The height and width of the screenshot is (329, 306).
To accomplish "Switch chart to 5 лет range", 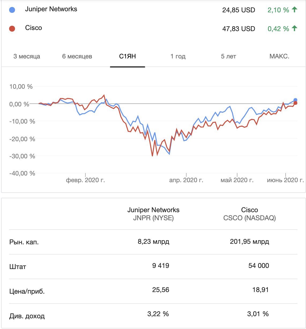I will [x=229, y=56].
